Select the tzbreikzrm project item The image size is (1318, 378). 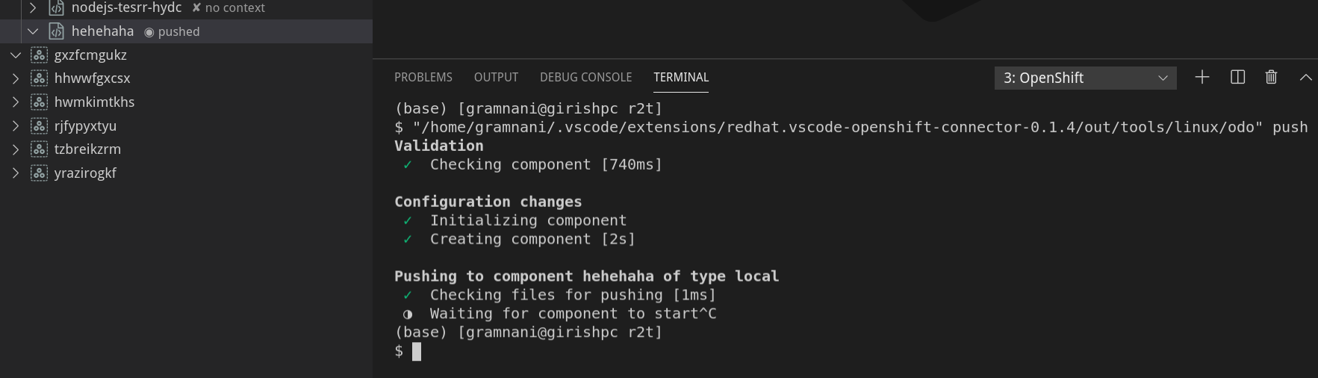pos(87,149)
